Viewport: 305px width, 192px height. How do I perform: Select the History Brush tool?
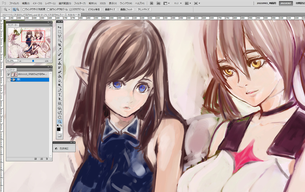tap(60, 68)
